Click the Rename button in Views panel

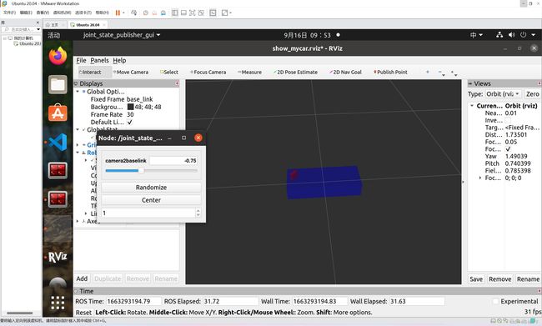[528, 279]
